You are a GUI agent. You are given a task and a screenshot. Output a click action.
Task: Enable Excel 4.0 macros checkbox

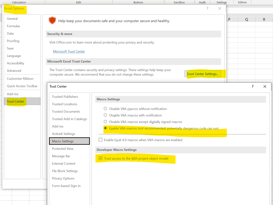(101, 140)
